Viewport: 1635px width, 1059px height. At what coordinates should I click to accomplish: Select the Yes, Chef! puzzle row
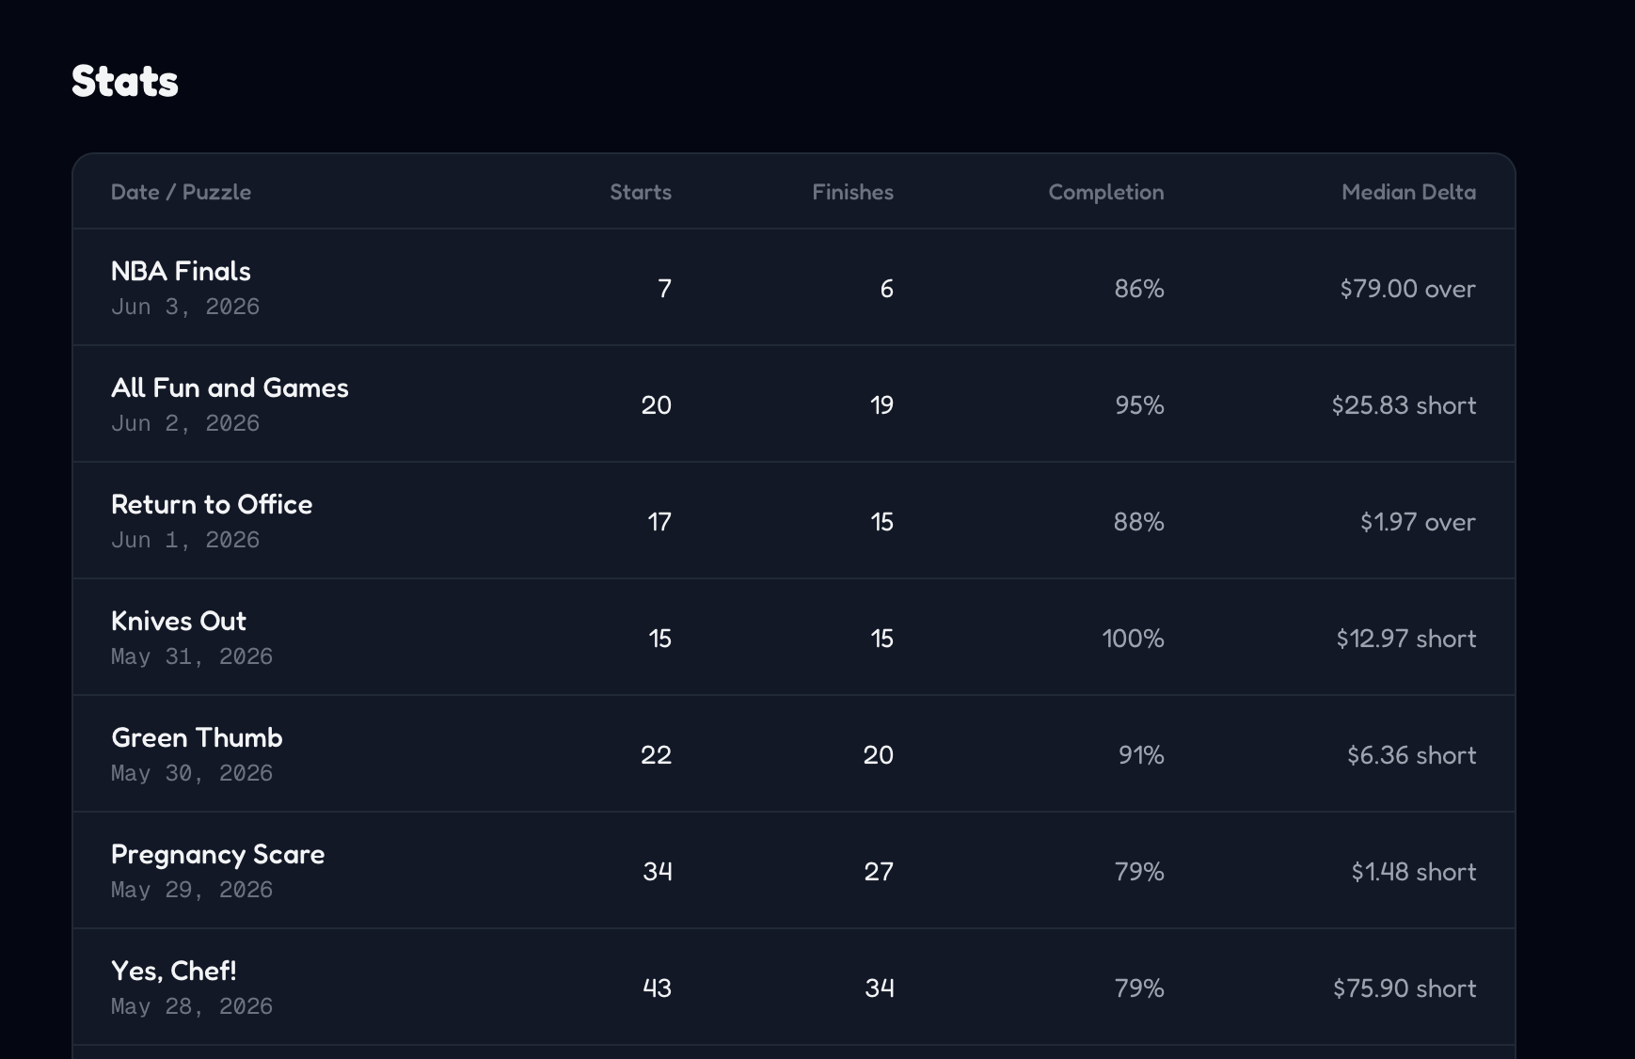(794, 988)
